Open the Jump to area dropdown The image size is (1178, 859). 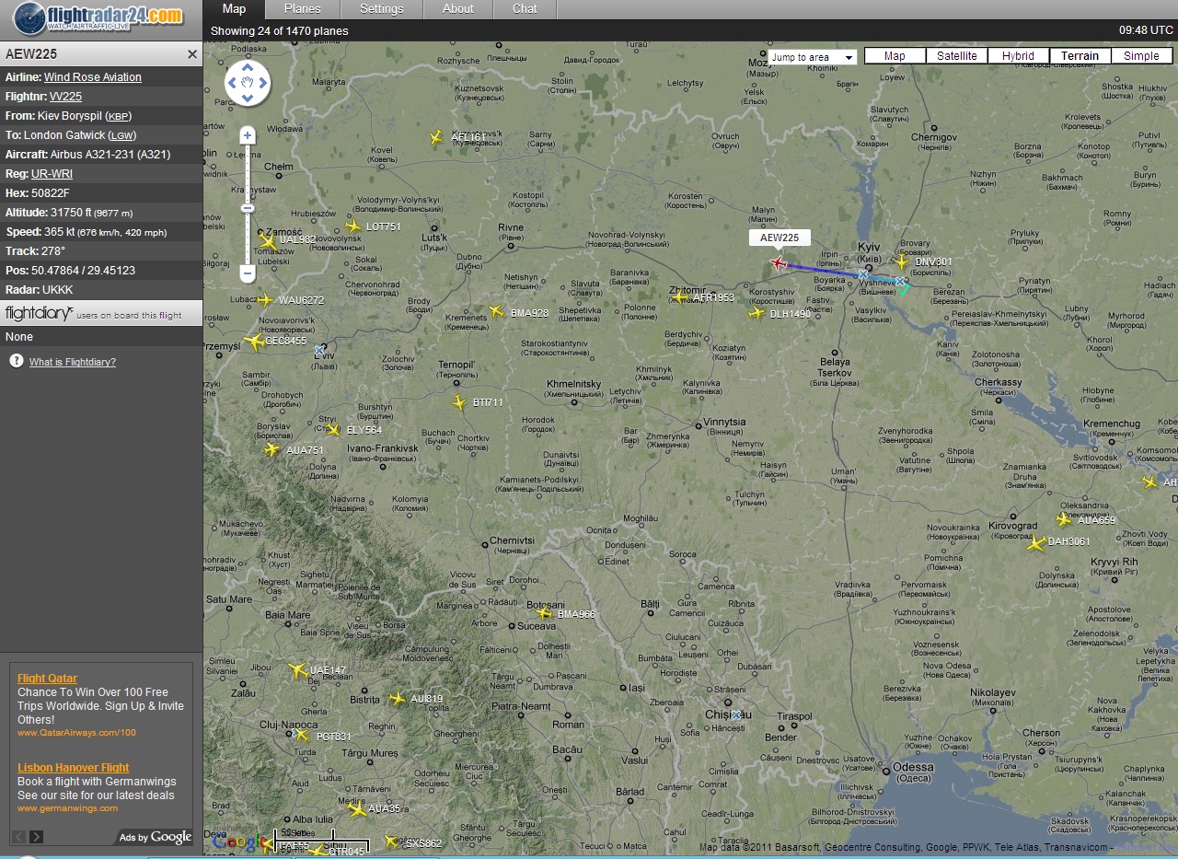(x=812, y=57)
